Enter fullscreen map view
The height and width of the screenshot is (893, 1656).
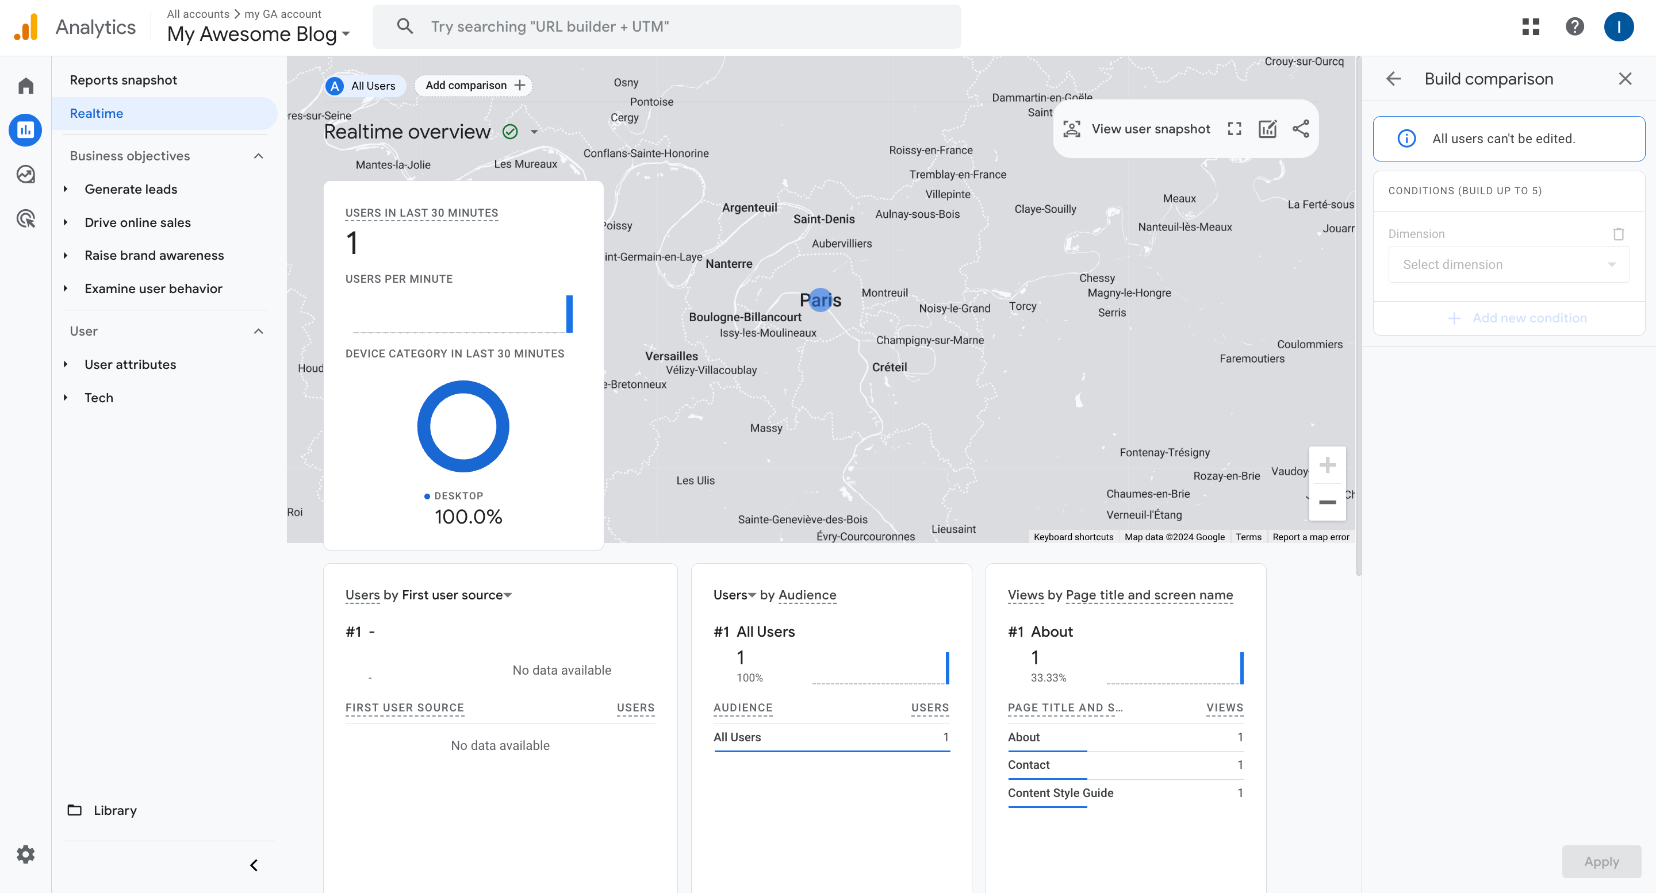[x=1233, y=129]
